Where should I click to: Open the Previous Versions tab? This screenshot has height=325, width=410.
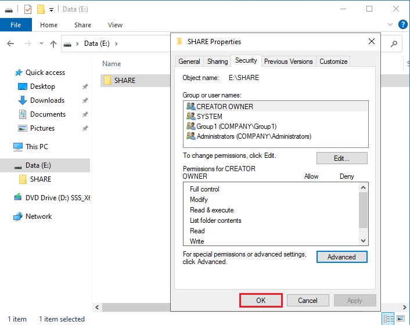(288, 62)
